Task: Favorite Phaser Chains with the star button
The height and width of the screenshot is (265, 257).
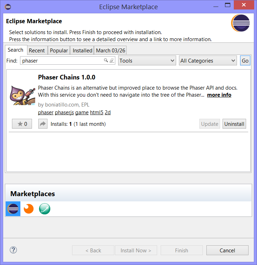Action: [x=22, y=124]
